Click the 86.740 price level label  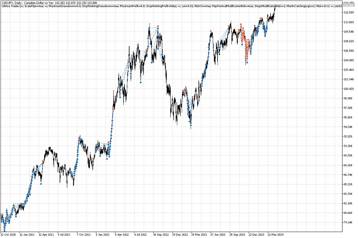click(x=348, y=175)
